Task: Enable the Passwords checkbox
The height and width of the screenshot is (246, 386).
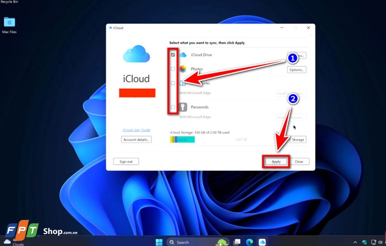Action: coord(173,107)
